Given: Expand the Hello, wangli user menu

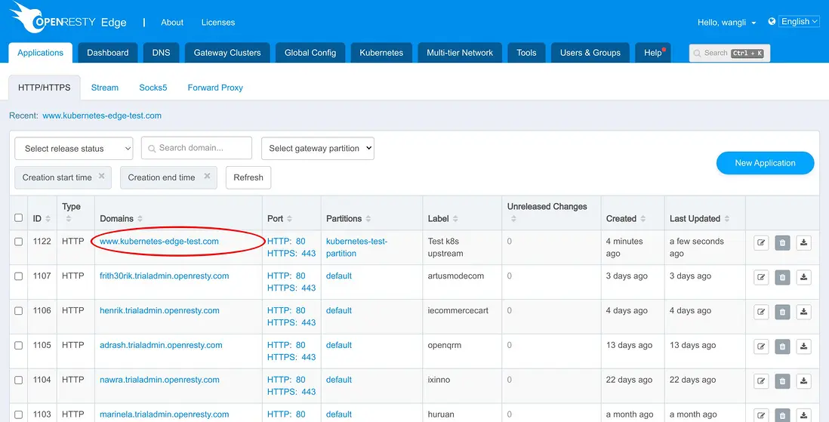Looking at the screenshot, I should (x=727, y=22).
